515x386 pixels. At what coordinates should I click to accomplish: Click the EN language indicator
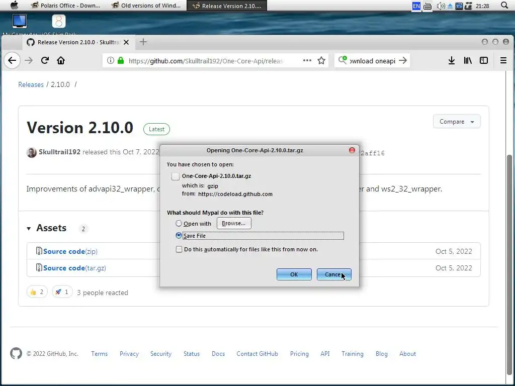[x=416, y=6]
